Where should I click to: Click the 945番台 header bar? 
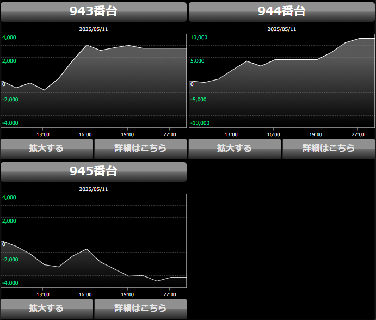94,172
